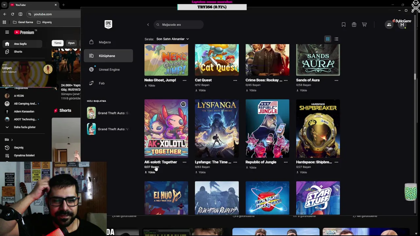Open options menu for Neko Ghost, Jump!
The width and height of the screenshot is (420, 236).
tap(184, 80)
